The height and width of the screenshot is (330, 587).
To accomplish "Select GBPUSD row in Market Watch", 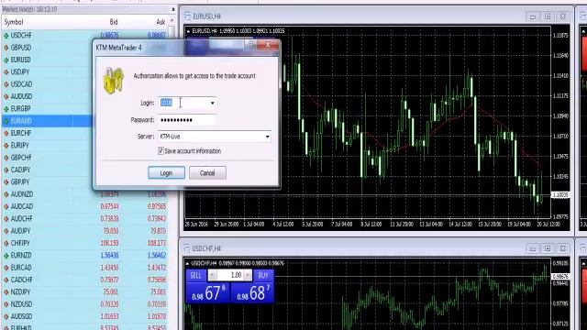I will click(84, 48).
